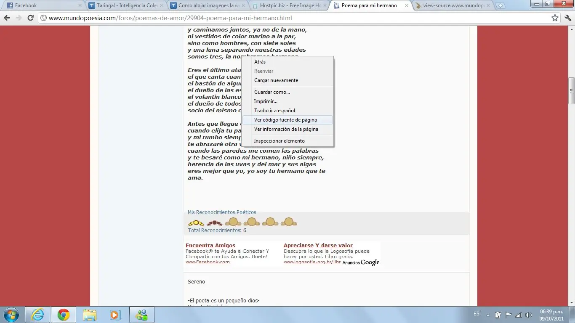Image resolution: width=575 pixels, height=323 pixels.
Task: Open the 'Encuentra Amigos' ad link
Action: coord(210,246)
